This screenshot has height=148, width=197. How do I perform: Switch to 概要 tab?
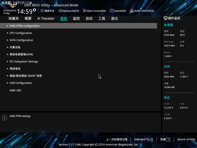[x=28, y=19]
